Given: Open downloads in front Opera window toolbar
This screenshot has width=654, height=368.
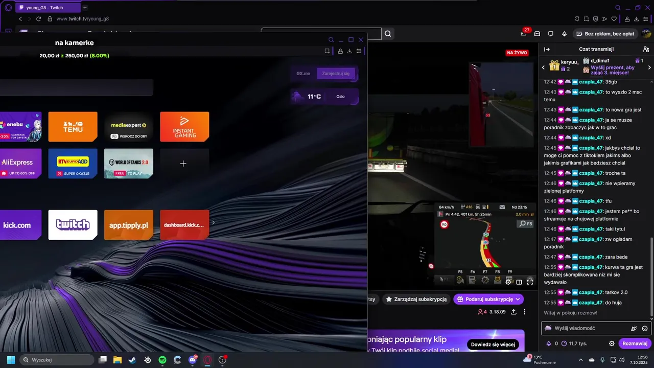Looking at the screenshot, I should pyautogui.click(x=349, y=51).
